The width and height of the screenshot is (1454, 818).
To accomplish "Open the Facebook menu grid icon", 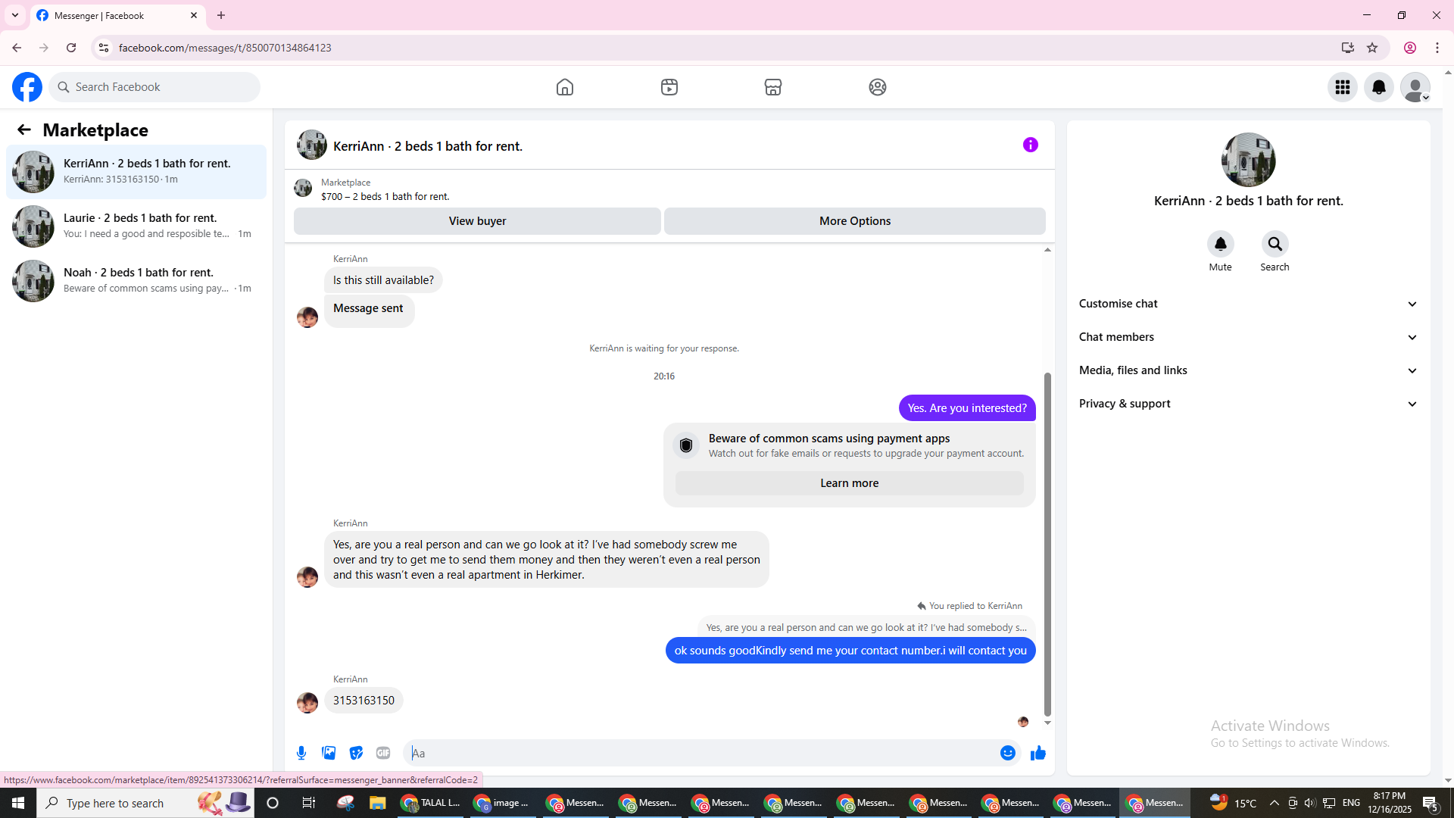I will click(1343, 87).
